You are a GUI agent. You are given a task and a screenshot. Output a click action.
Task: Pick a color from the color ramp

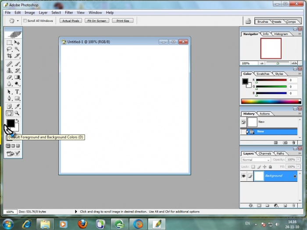[271, 101]
